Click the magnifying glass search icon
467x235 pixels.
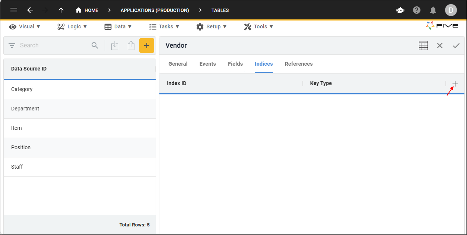coord(95,46)
